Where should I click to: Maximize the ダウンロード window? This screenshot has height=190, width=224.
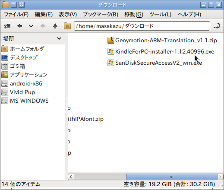click(x=211, y=5)
